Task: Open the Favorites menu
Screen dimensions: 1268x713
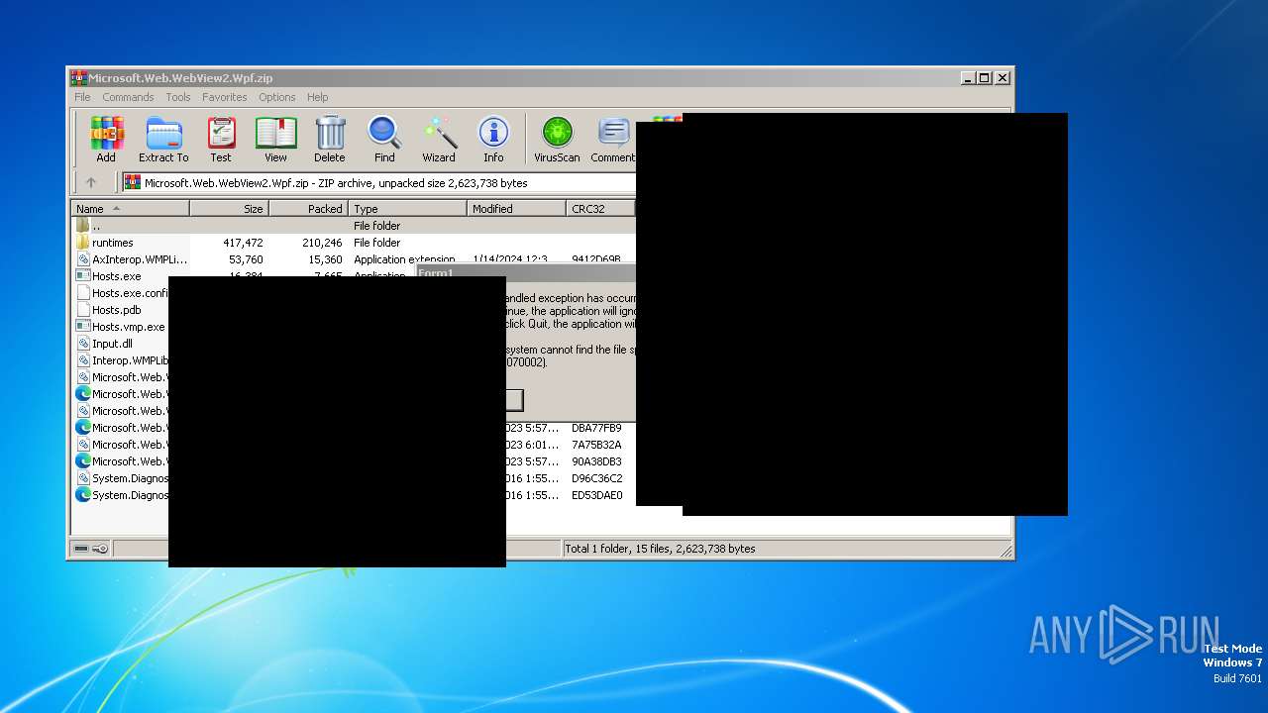Action: [x=225, y=97]
